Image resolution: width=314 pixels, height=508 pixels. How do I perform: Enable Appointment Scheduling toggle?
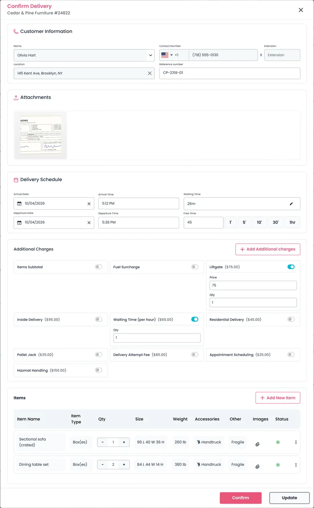click(x=291, y=355)
